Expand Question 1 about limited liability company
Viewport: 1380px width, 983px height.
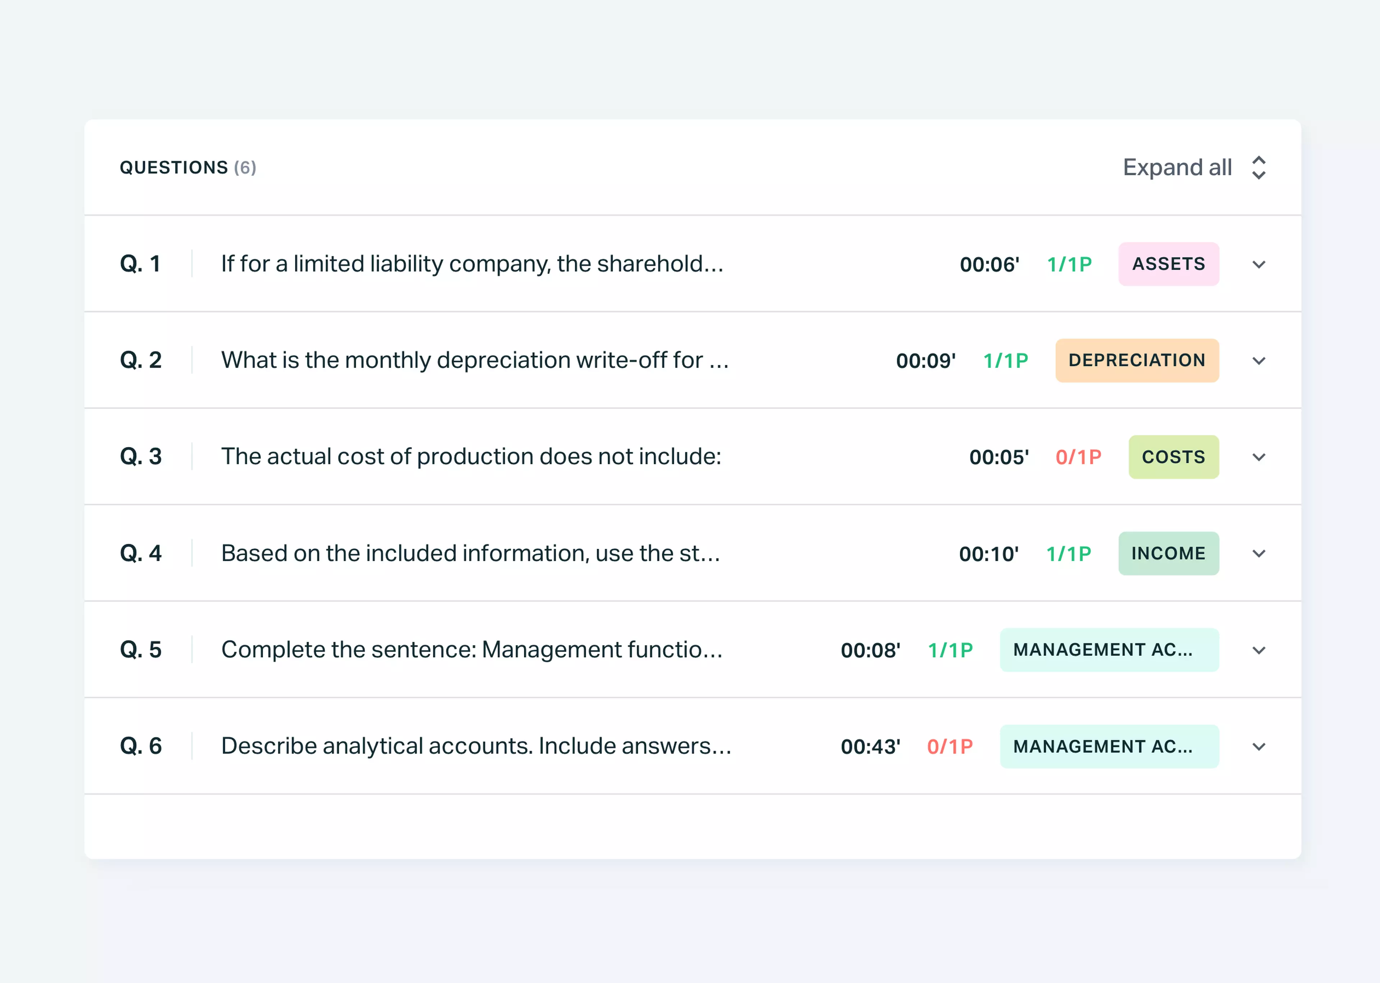1258,264
